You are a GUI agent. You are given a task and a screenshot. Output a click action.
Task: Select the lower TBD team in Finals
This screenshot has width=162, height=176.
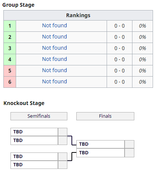(100, 153)
